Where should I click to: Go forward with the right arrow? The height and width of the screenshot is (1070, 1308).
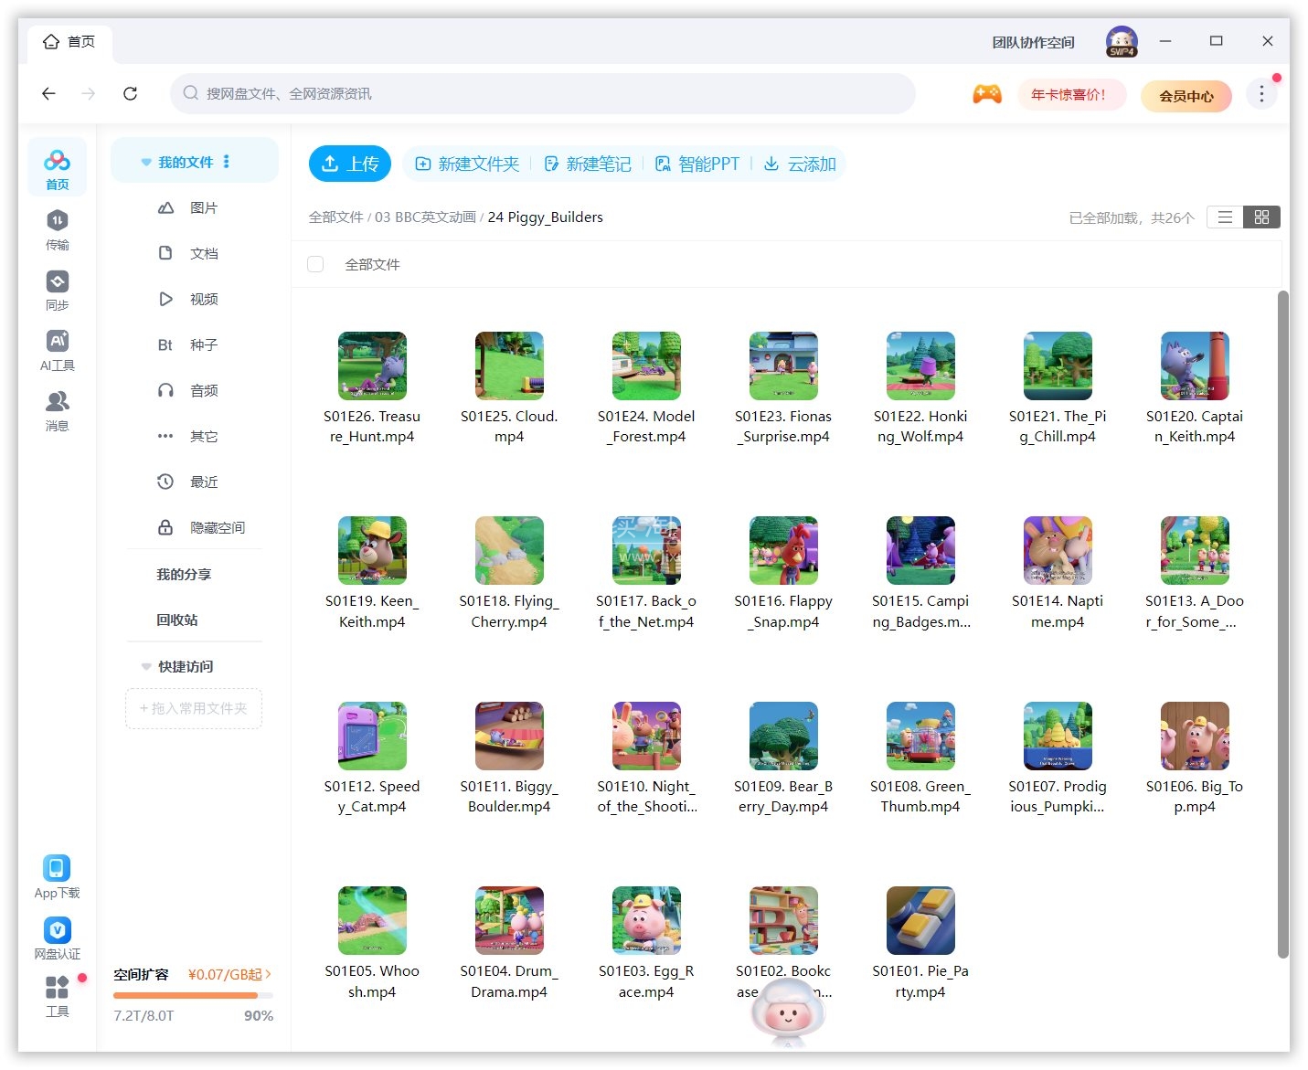(89, 93)
